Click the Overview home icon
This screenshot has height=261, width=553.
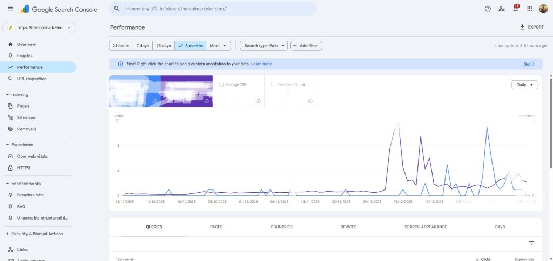pos(10,44)
